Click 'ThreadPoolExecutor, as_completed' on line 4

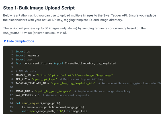coord(91,64)
